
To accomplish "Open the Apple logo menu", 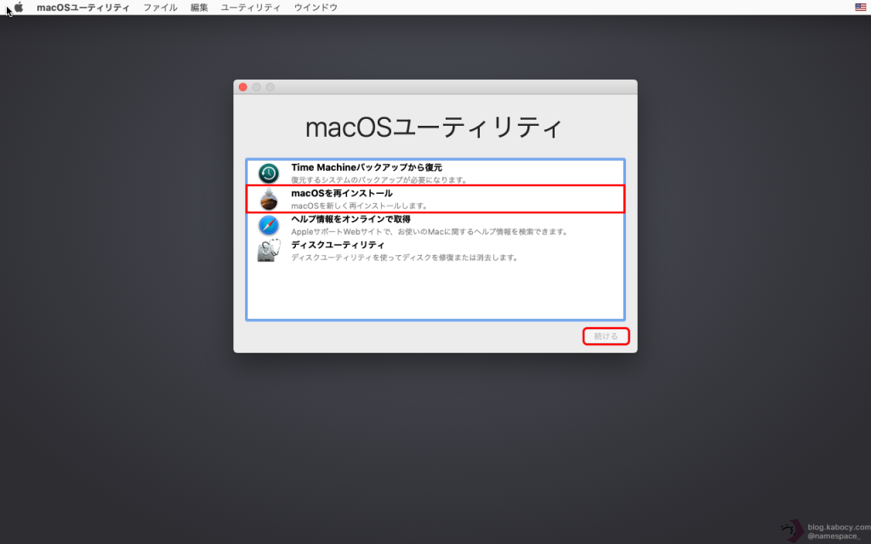I will click(x=18, y=7).
